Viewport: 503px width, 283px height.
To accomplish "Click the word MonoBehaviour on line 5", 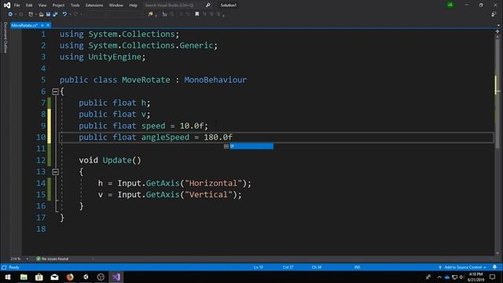I will pos(215,80).
